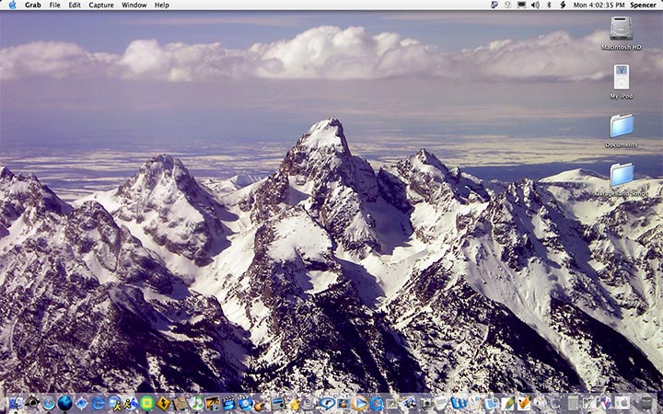Open the Edit menu
Screen dimensions: 663x414
(75, 6)
